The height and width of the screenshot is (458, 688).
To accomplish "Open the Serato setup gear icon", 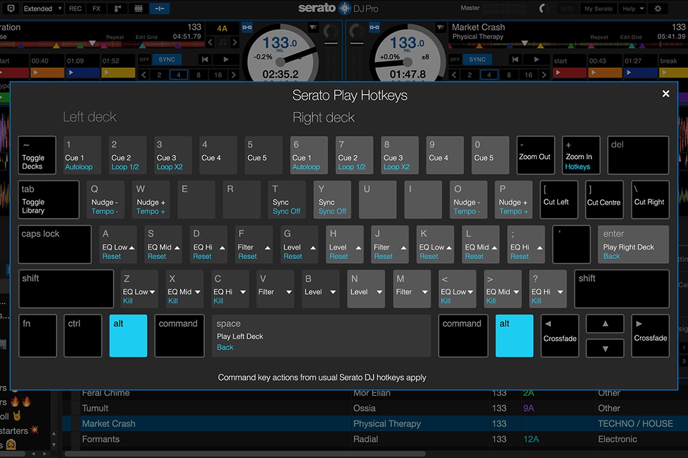I will coord(658,8).
